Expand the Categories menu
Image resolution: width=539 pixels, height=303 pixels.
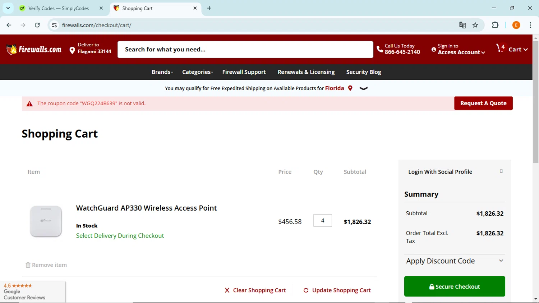coord(197,72)
